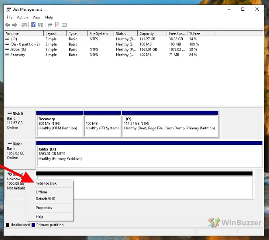Sort by the Status column header

tap(126, 33)
